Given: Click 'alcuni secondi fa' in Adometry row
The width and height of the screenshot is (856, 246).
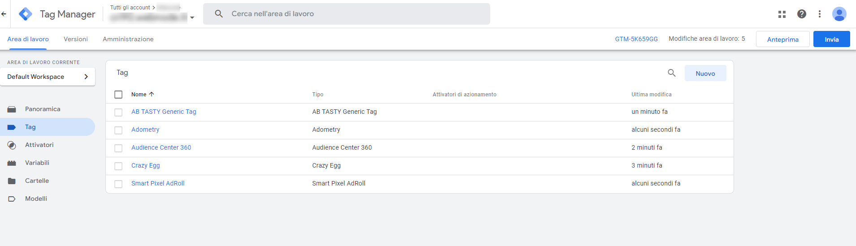Looking at the screenshot, I should [656, 129].
